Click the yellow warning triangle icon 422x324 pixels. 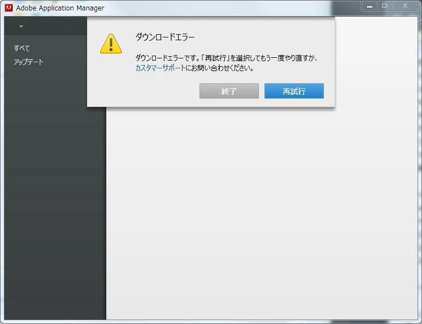[111, 44]
